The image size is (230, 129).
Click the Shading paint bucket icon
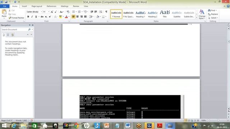click(x=98, y=17)
